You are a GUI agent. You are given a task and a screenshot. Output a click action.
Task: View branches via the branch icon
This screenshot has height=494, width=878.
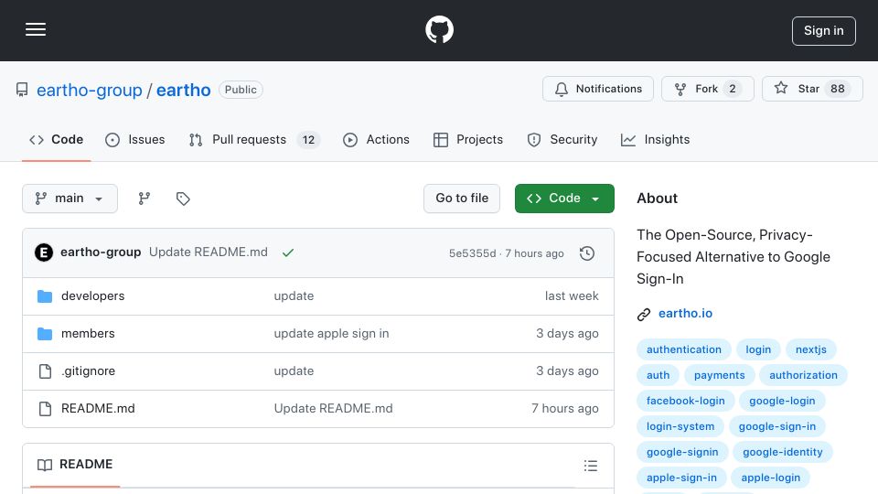[x=145, y=199]
